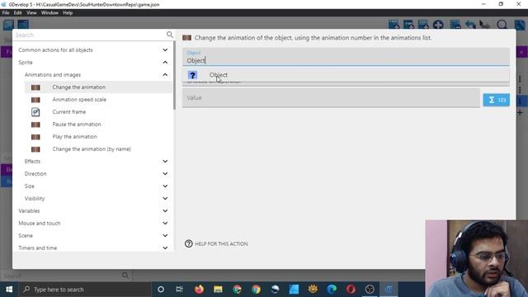This screenshot has height=297, width=528.
Task: Expand Mouse and touch category
Action: [165, 224]
